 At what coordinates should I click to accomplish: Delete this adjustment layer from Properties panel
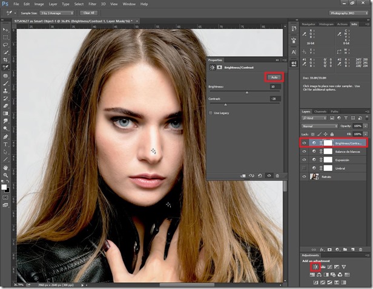click(x=277, y=176)
